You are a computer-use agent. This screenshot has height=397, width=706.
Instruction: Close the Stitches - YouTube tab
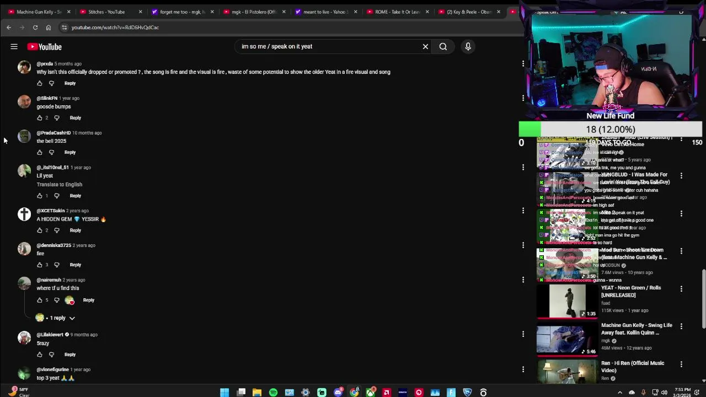(140, 12)
